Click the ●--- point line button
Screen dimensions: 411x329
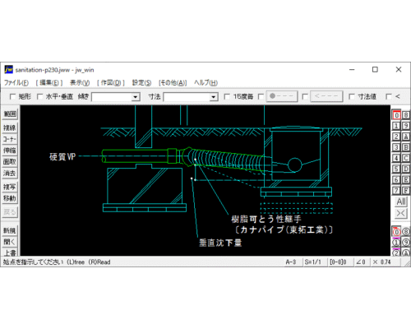[282, 96]
